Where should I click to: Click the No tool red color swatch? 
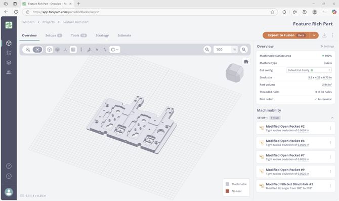[x=228, y=191]
